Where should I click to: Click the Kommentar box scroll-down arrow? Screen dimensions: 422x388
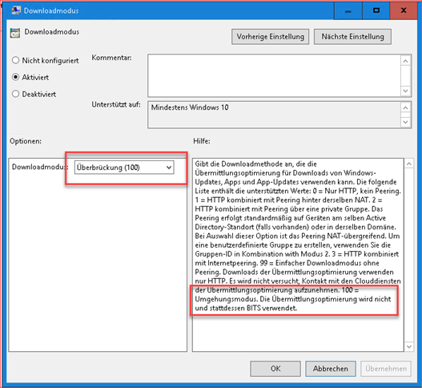pyautogui.click(x=405, y=91)
